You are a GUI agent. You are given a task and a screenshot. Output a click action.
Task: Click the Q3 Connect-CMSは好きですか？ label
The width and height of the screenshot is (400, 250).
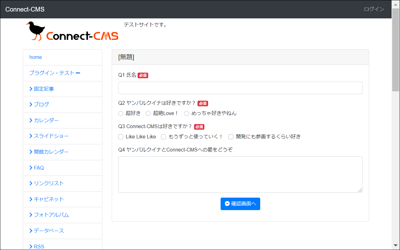(155, 127)
